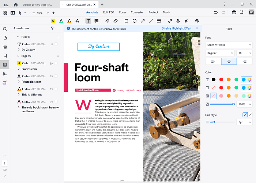Check the box for 'Franz's coin' annotation
Image resolution: width=256 pixels, height=183 pixels.
tap(56, 63)
